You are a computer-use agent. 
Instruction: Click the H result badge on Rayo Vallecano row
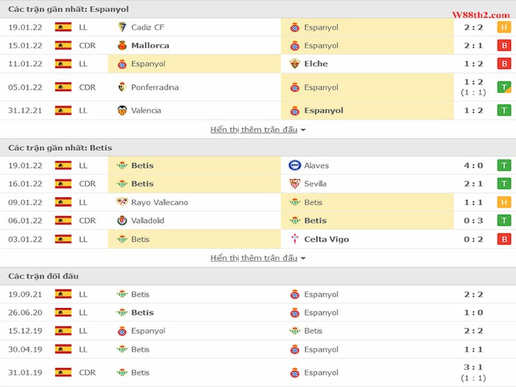tap(504, 202)
